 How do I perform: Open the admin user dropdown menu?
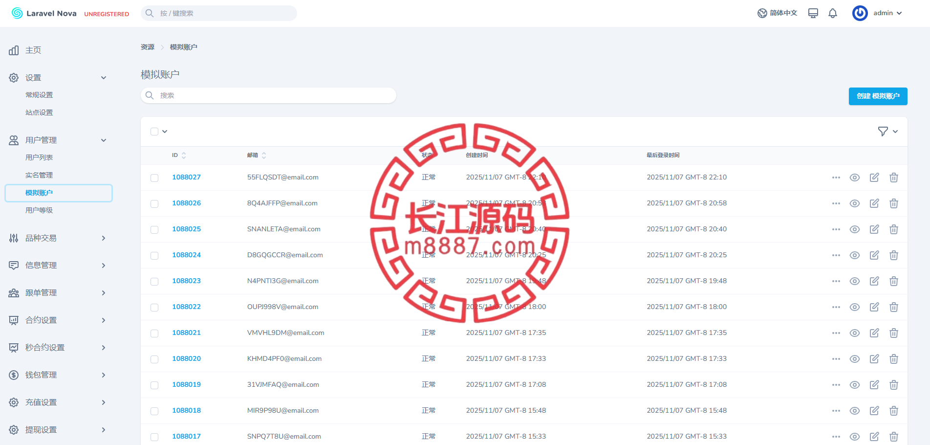877,13
